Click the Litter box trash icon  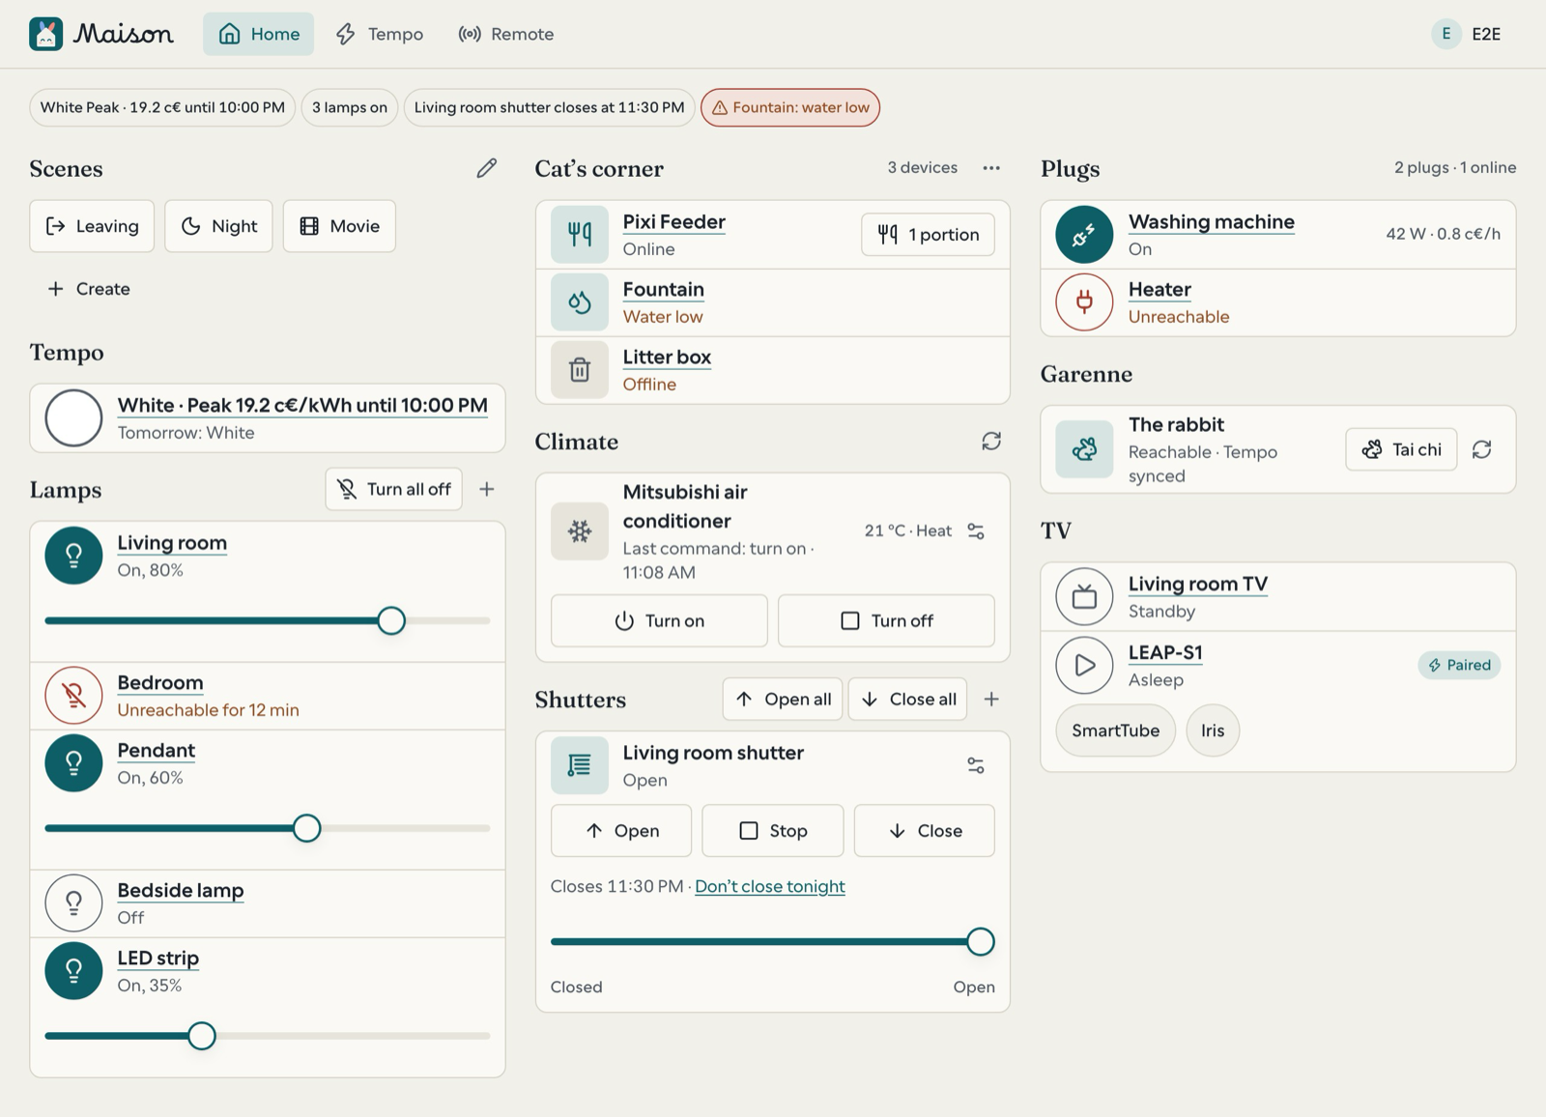(x=580, y=370)
